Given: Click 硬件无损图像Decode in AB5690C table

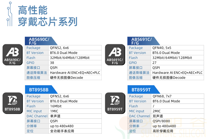Looking at the screenshot, I should point(67,77).
